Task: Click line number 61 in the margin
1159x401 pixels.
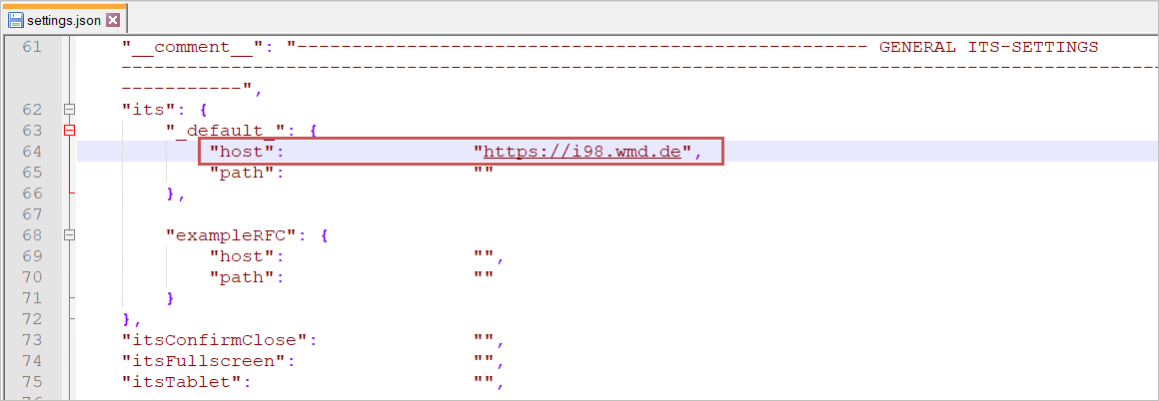Action: tap(31, 47)
